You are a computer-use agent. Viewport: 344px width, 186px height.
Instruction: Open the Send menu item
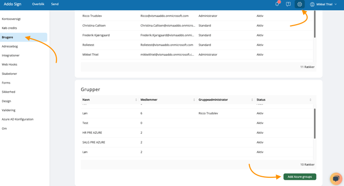coord(55,4)
